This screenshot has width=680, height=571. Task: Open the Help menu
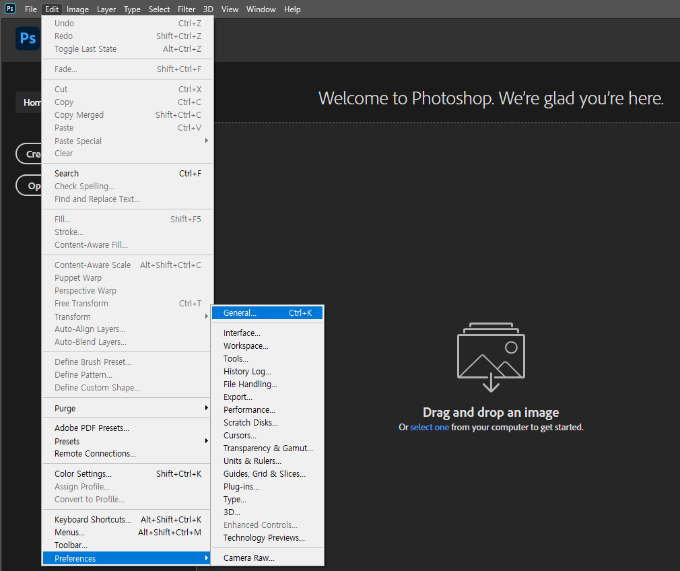click(292, 9)
